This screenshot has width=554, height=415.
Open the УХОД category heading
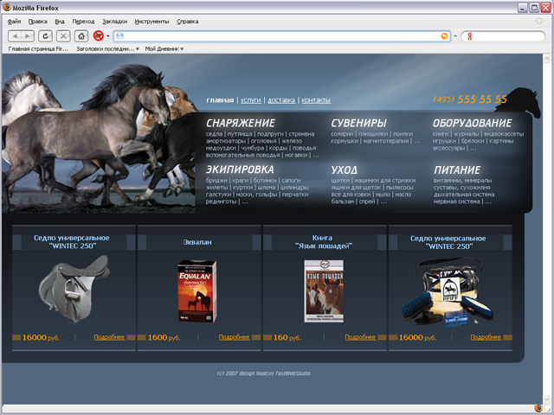click(345, 169)
